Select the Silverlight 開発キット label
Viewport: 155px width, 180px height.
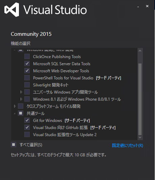pos(51,85)
